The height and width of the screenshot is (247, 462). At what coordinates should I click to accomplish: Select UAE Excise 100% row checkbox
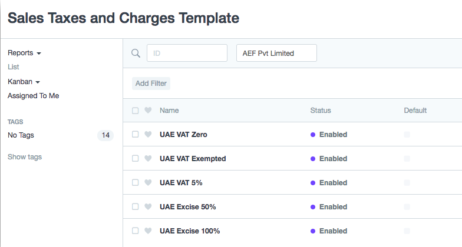click(136, 231)
